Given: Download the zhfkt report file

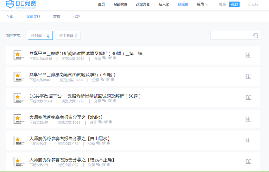Looking at the screenshot, I should pyautogui.click(x=248, y=119).
